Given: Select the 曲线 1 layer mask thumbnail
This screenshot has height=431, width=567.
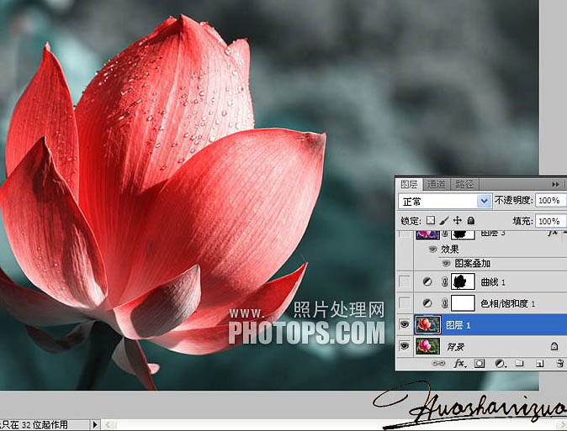Looking at the screenshot, I should (463, 281).
